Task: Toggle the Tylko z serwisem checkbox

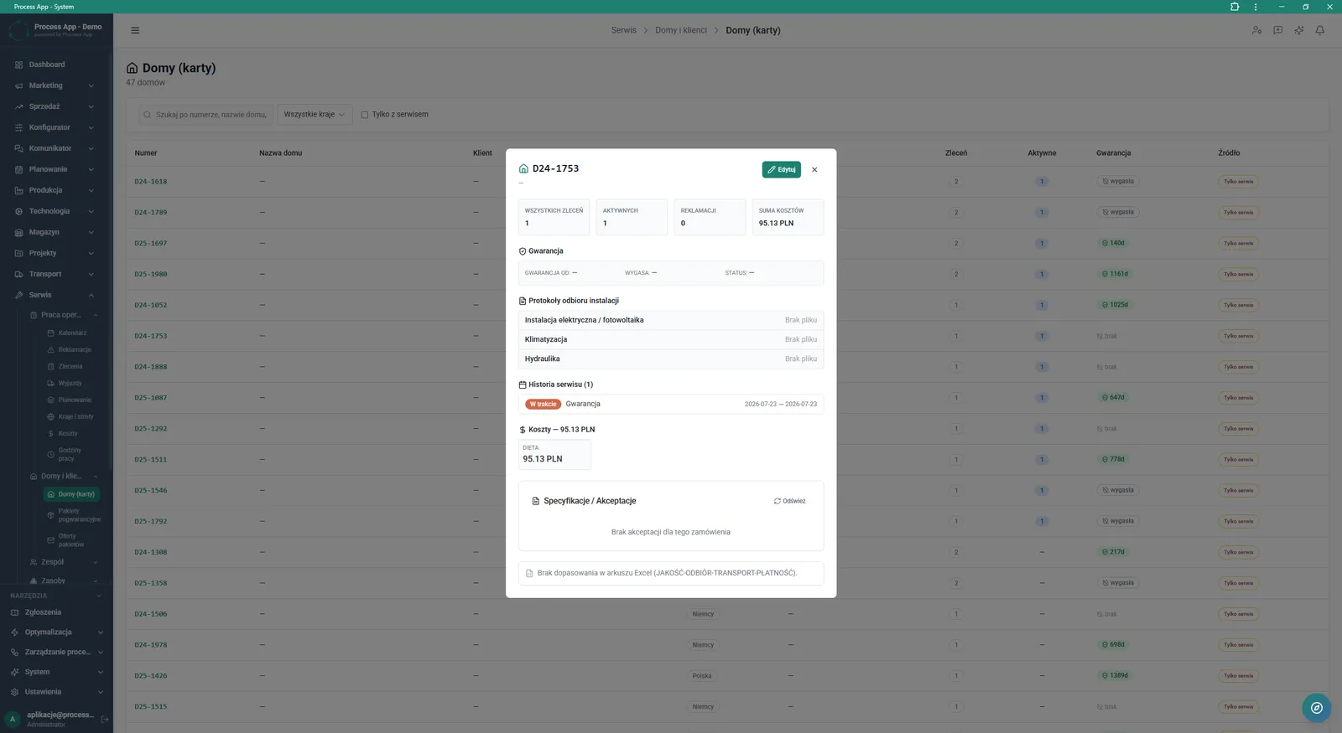Action: pyautogui.click(x=364, y=115)
